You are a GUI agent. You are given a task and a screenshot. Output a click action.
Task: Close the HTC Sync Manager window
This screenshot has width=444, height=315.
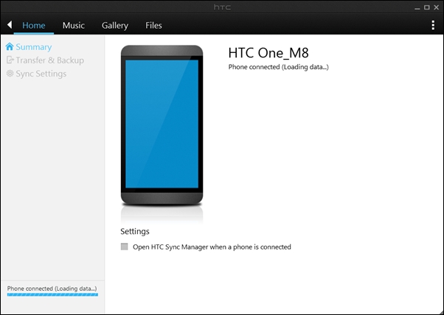(437, 7)
